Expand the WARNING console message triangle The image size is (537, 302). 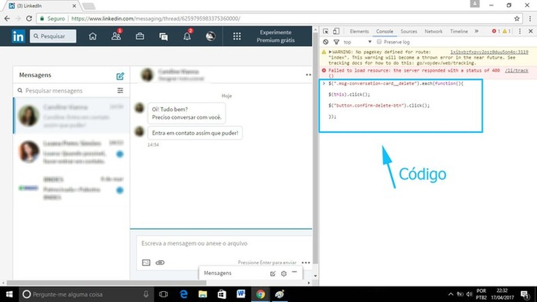[330, 52]
